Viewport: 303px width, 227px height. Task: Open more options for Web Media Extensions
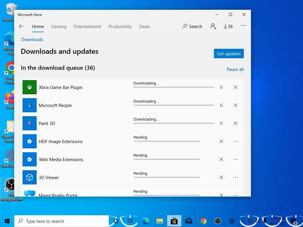[x=235, y=159]
